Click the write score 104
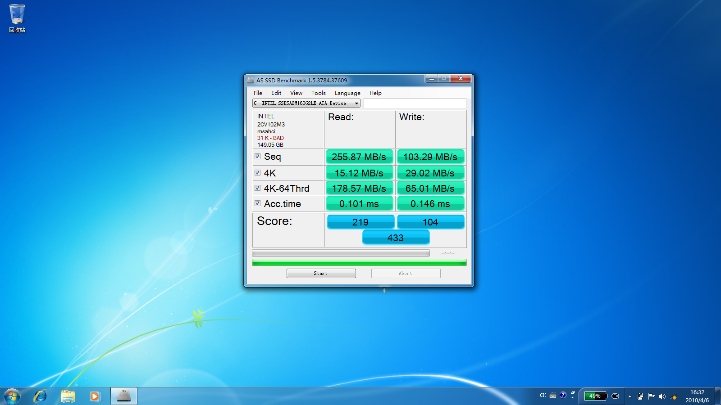This screenshot has height=405, width=721. point(430,222)
